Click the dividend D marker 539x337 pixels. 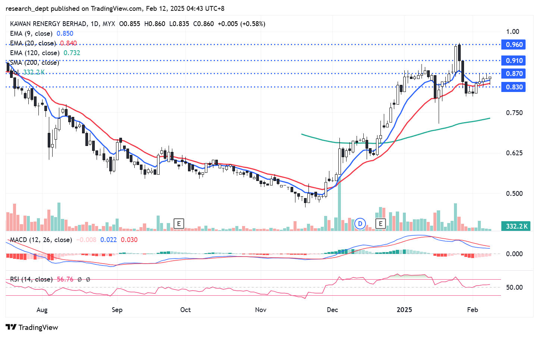click(x=360, y=224)
